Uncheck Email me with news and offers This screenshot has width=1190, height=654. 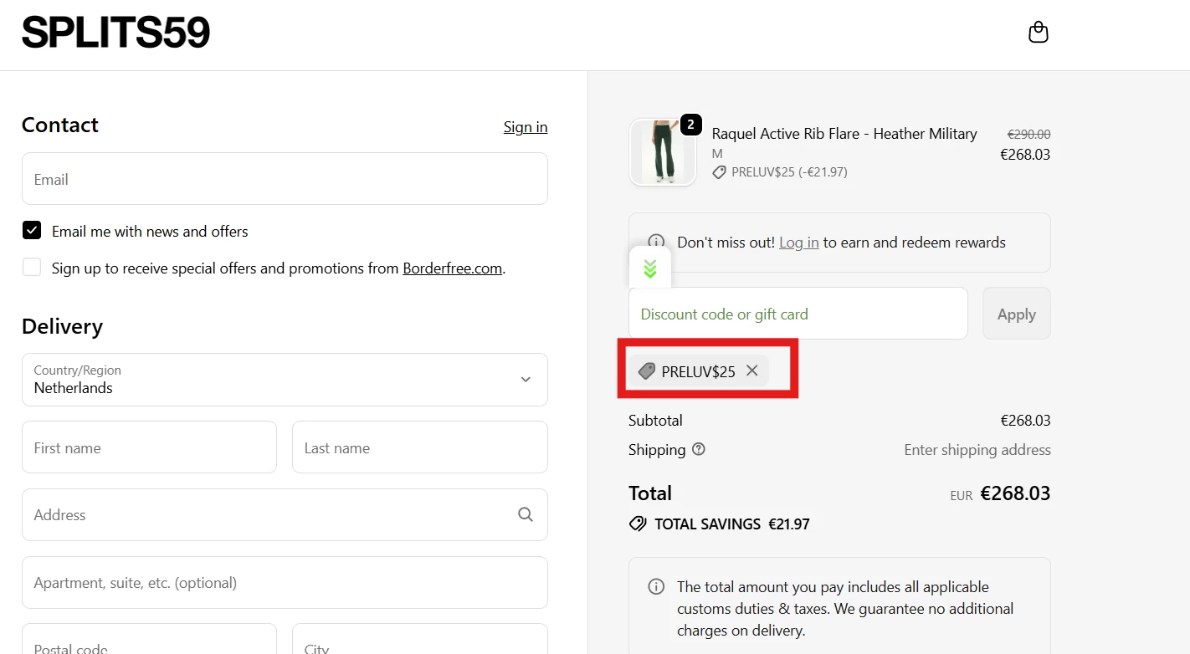click(32, 231)
